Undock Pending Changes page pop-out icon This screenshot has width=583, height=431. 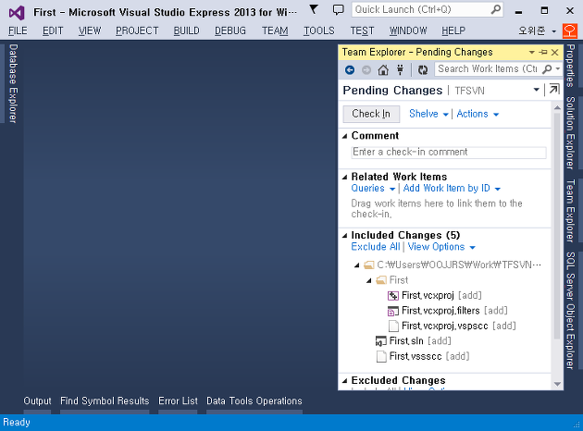click(x=554, y=90)
